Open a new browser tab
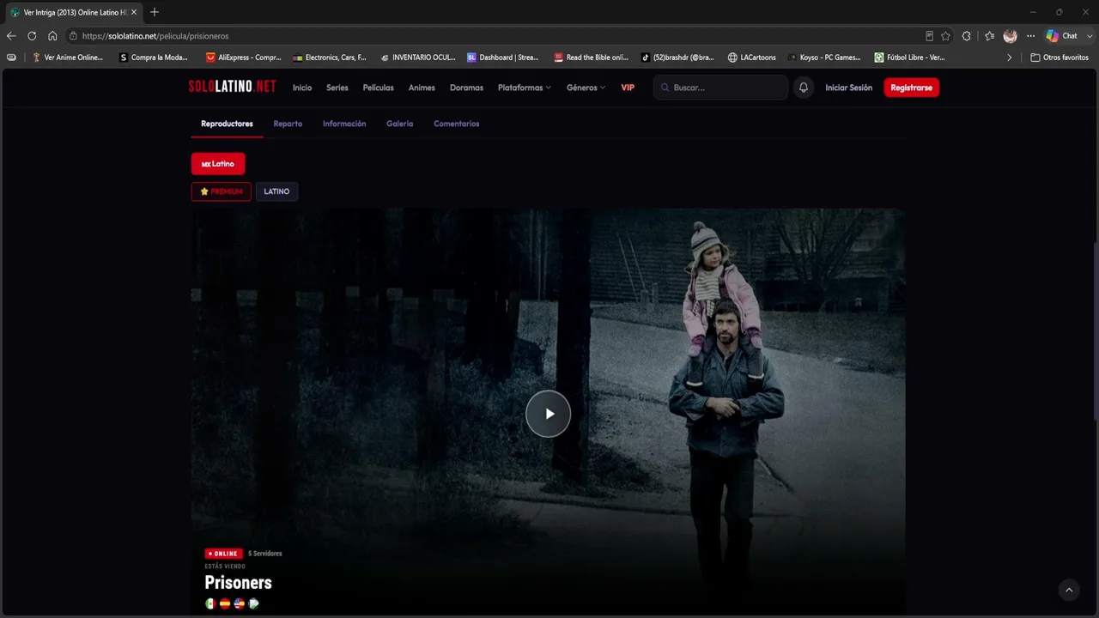Screen dimensions: 1099x618 [x=155, y=12]
